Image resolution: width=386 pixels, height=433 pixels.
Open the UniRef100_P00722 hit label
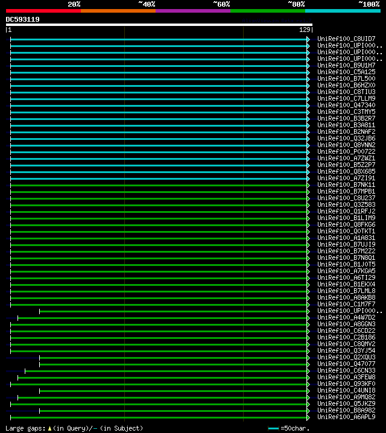tap(346, 151)
